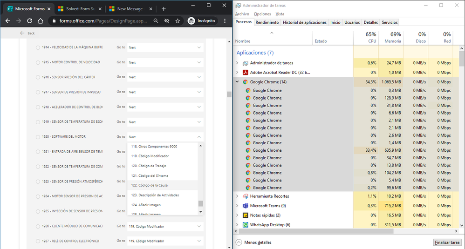This screenshot has width=465, height=249.
Task: Choose the 1927 - Relé de Control Electrónico radio
Action: pos(38,241)
